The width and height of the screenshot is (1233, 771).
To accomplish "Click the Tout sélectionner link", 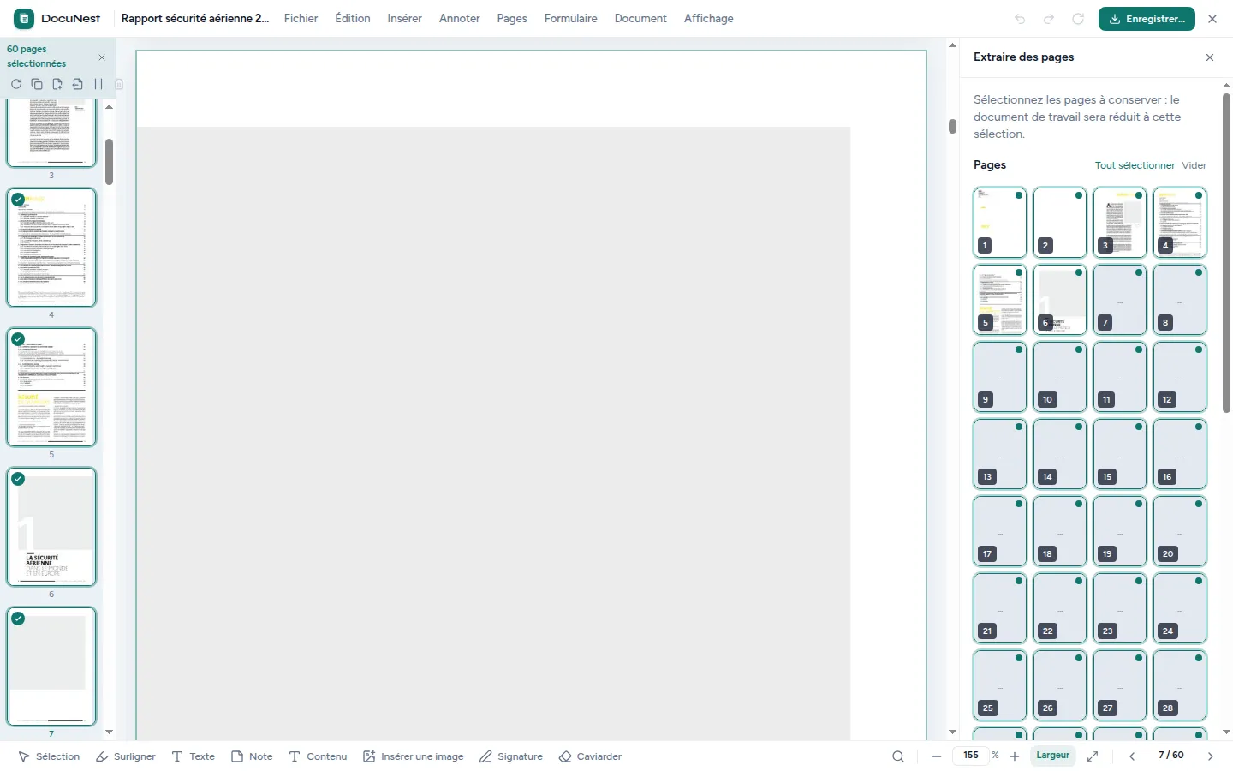I will point(1135,165).
